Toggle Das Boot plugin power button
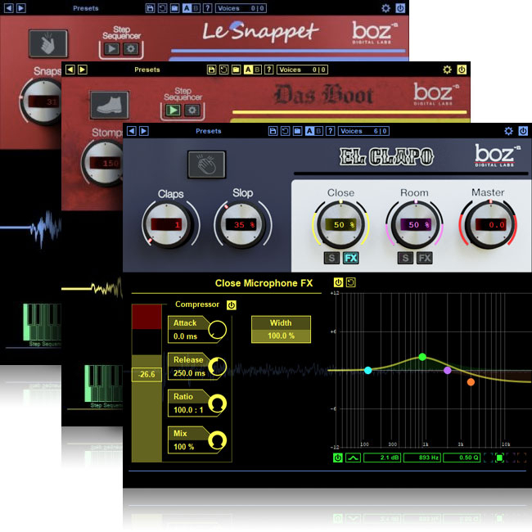This screenshot has width=532, height=532. coord(462,70)
